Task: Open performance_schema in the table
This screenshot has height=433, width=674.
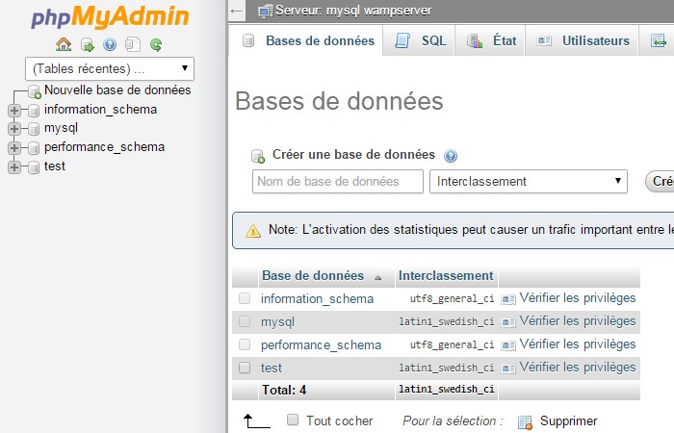Action: pos(321,344)
